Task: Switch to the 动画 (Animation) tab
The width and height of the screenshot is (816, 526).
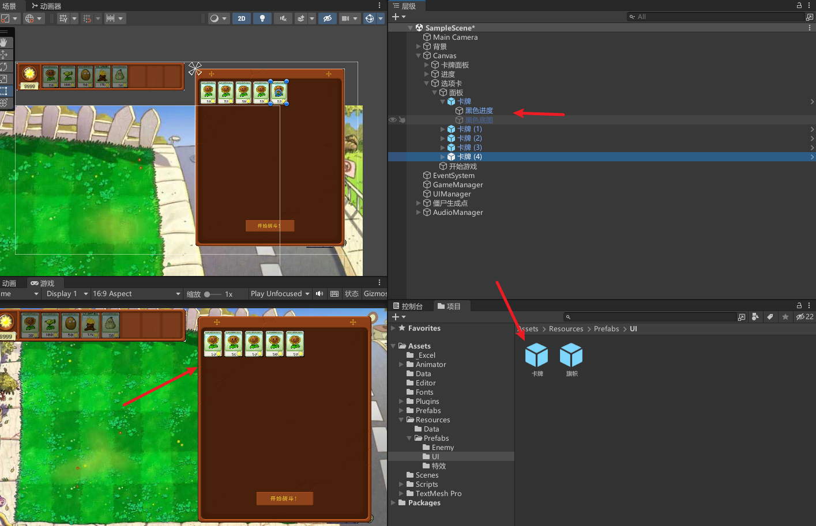Action: pos(9,283)
